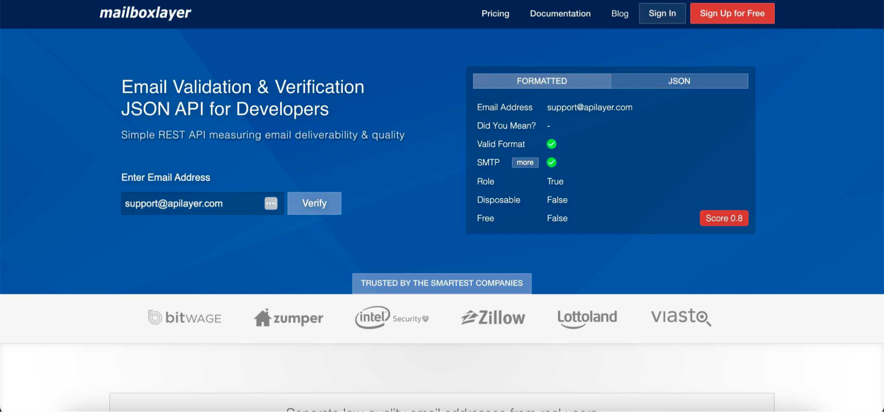Go to the Blog link

620,14
